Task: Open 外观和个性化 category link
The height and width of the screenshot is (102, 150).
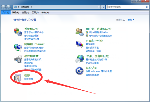Action: point(94,41)
